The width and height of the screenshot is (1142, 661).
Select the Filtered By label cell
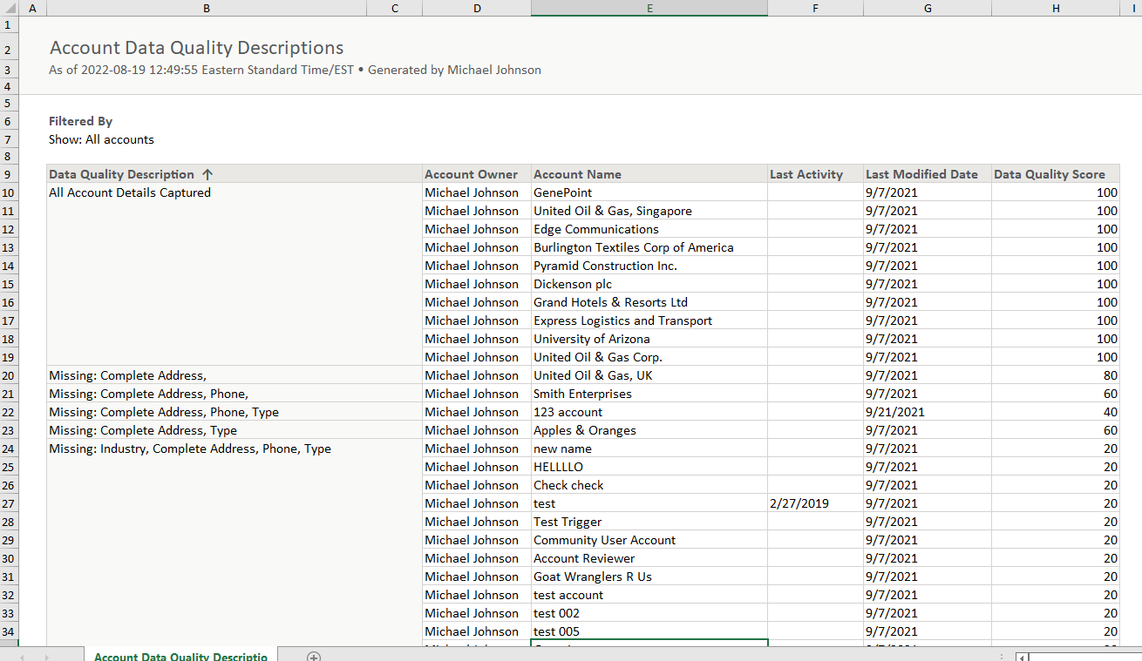pos(80,121)
